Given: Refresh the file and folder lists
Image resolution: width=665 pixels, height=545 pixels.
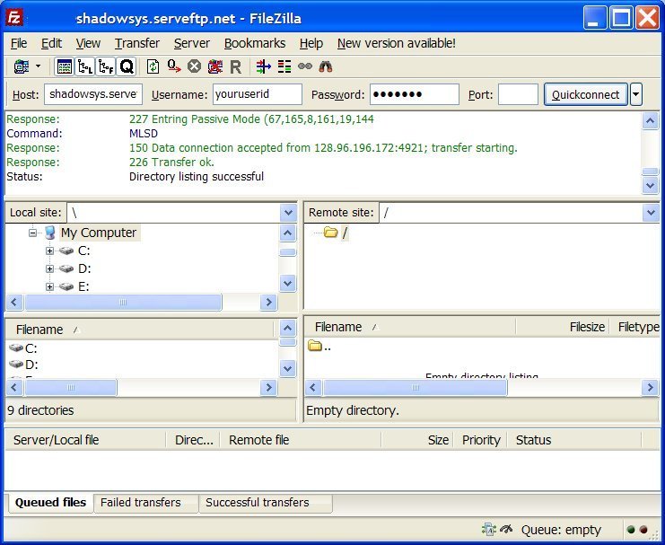Looking at the screenshot, I should (x=153, y=66).
